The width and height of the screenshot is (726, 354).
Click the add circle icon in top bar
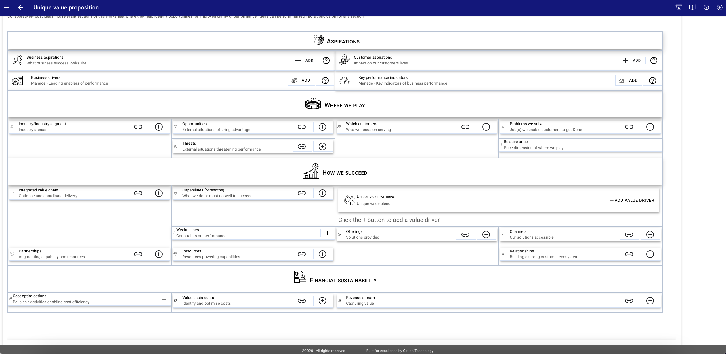[x=719, y=7]
